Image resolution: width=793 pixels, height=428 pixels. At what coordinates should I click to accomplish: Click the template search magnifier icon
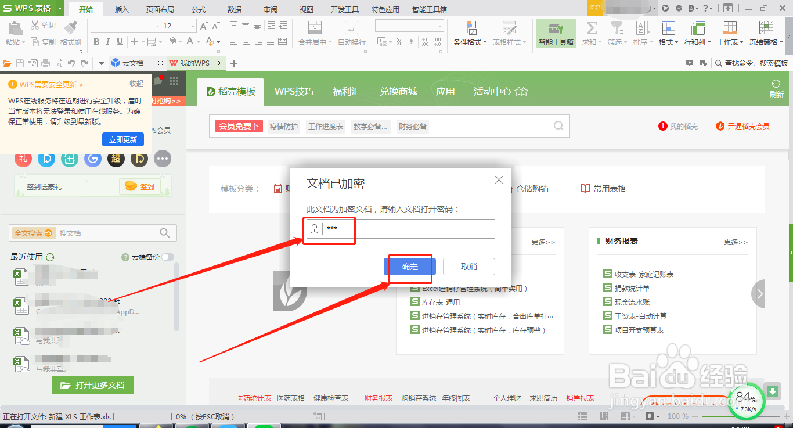click(558, 125)
